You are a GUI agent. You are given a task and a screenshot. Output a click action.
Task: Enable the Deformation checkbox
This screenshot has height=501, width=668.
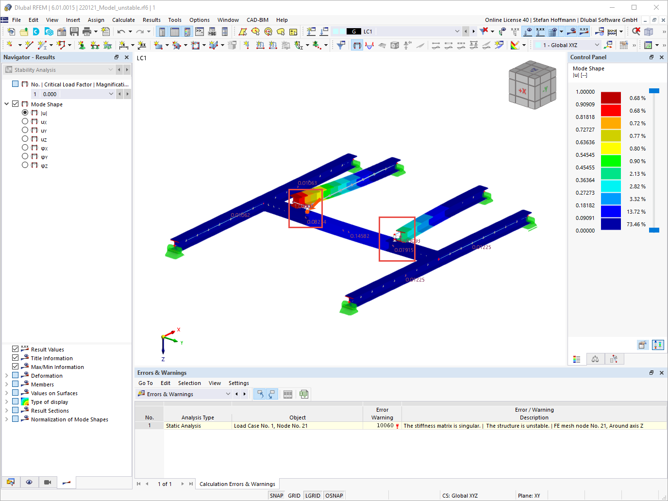coord(16,375)
